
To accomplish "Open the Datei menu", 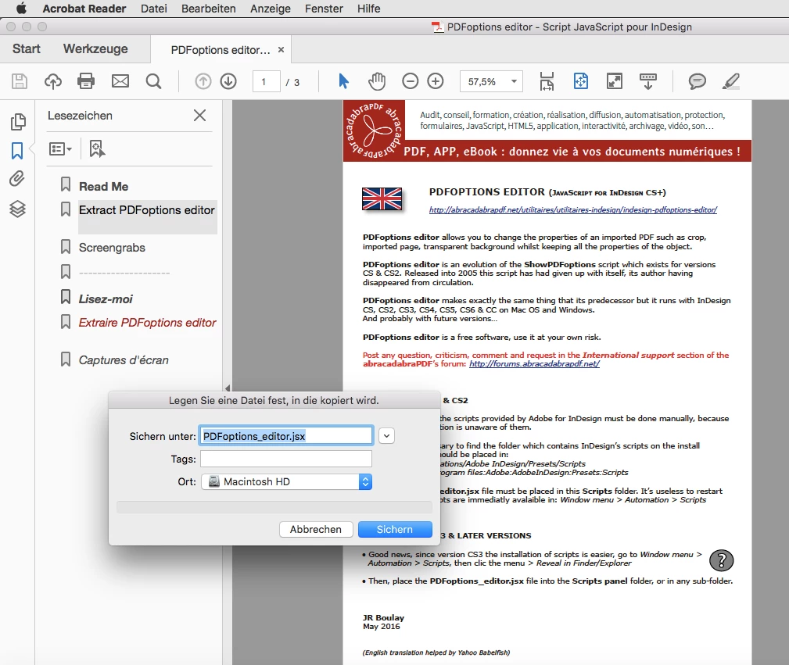I will 154,9.
